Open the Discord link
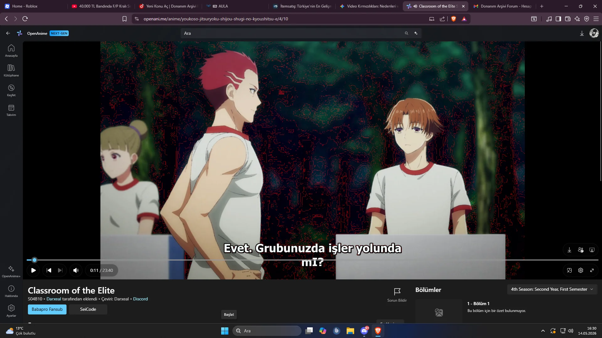Viewport: 602px width, 338px height. click(x=140, y=299)
